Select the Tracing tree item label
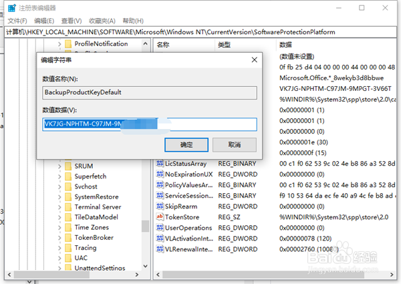This screenshot has height=284, width=401. tap(86, 248)
